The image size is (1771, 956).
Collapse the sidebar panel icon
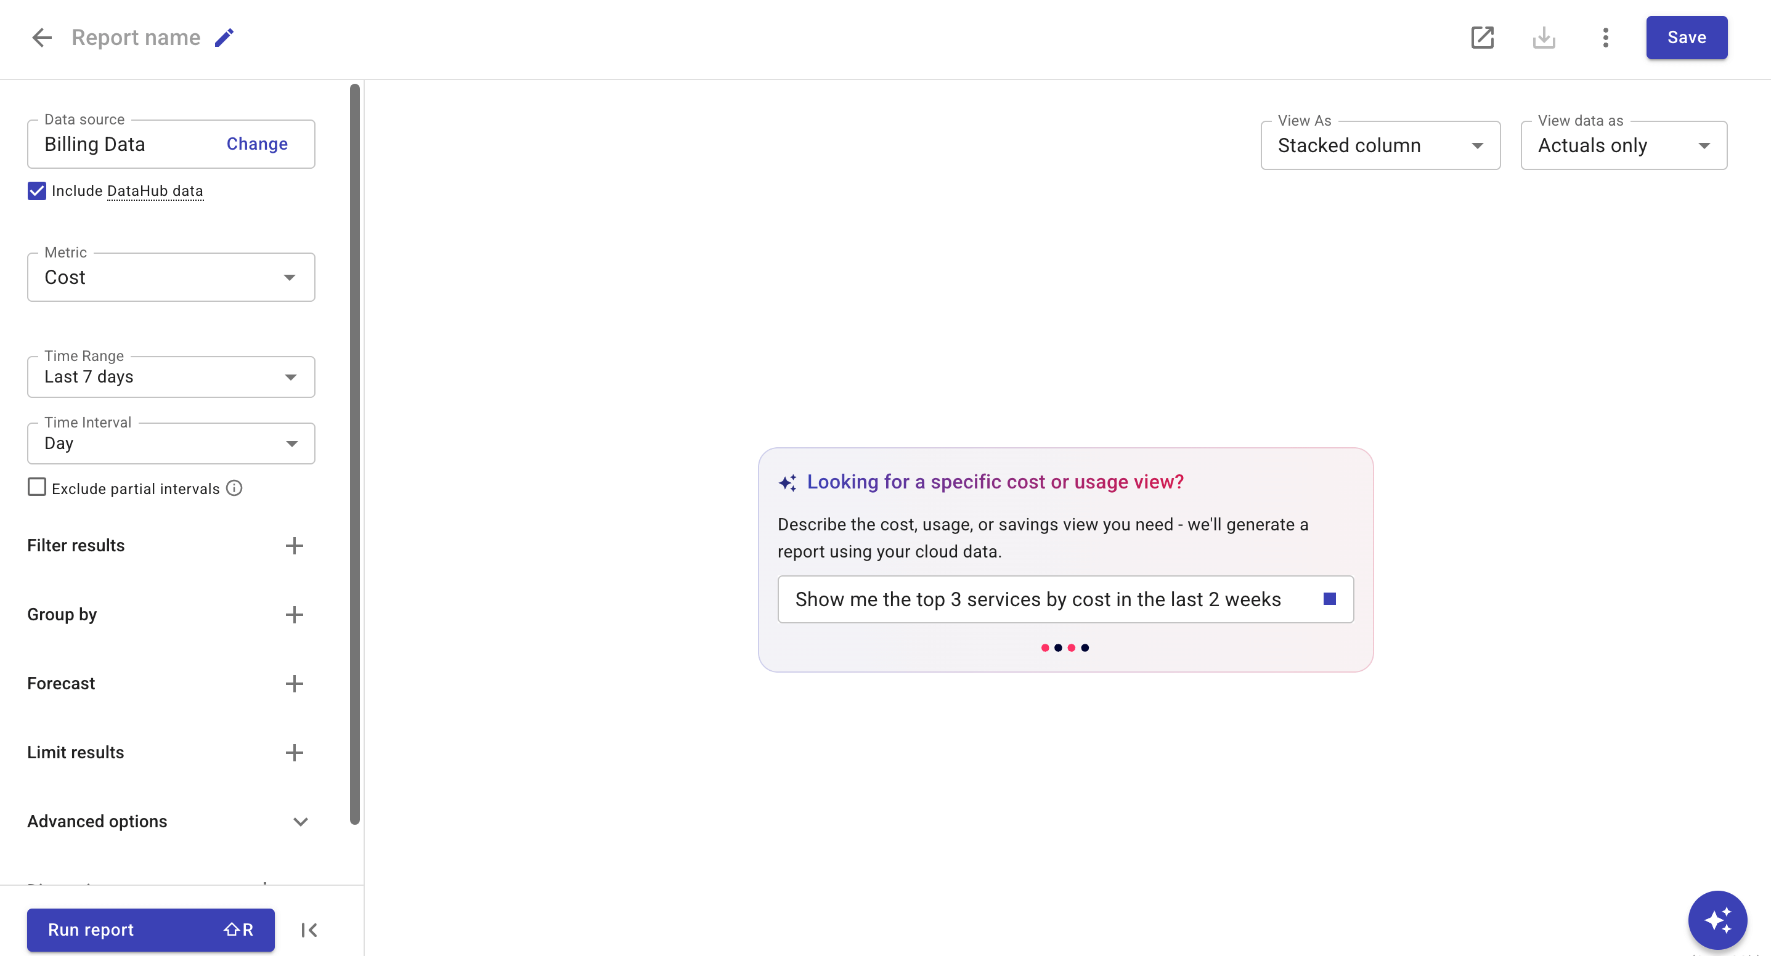coord(309,930)
